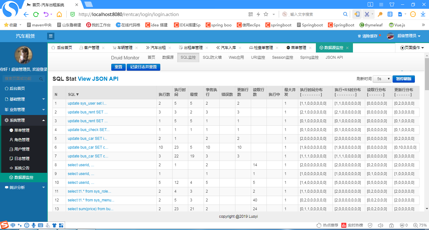Select 角色管理 in the sidebar
The height and width of the screenshot is (230, 429).
24,140
